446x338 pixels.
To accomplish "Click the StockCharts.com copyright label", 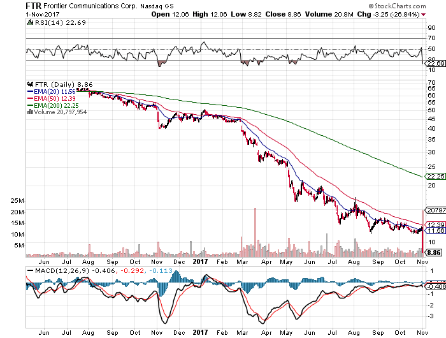I will [397, 6].
